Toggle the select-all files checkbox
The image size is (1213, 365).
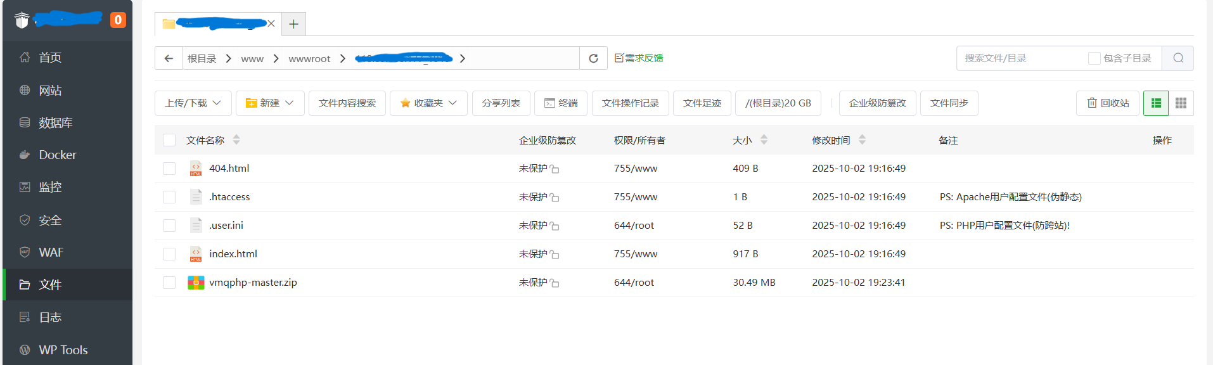click(169, 140)
